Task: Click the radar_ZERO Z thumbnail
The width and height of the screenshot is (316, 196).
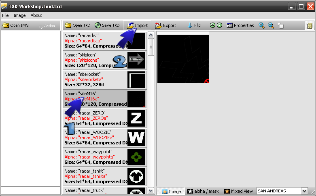Action: [x=136, y=118]
